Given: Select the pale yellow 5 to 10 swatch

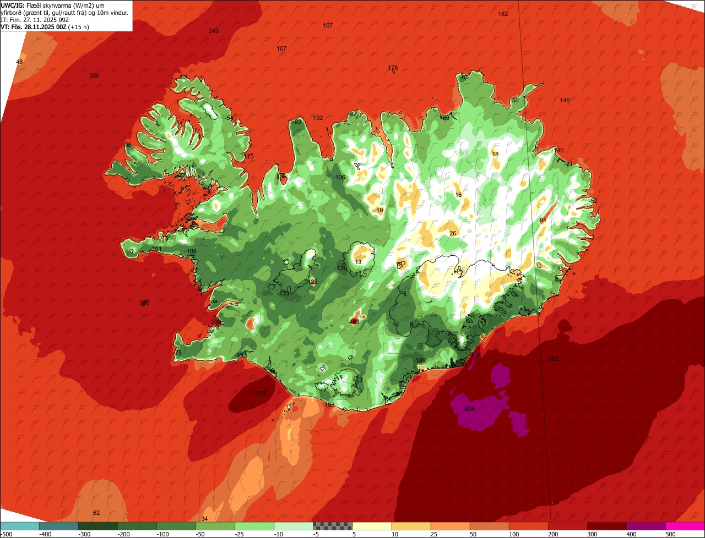Looking at the screenshot, I should [x=372, y=526].
